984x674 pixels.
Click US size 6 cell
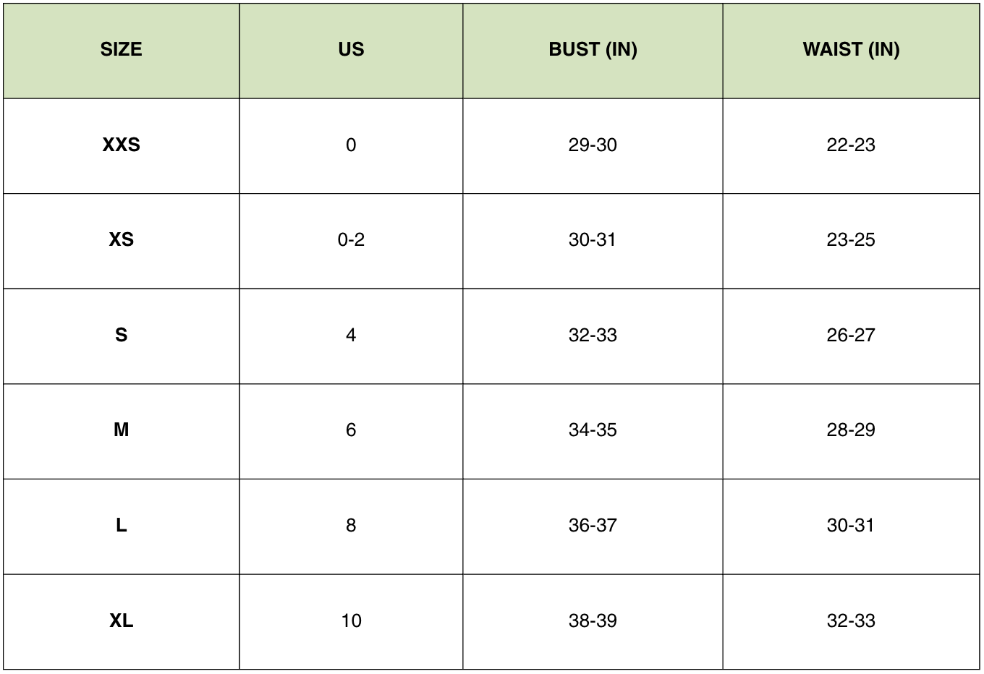pyautogui.click(x=351, y=430)
